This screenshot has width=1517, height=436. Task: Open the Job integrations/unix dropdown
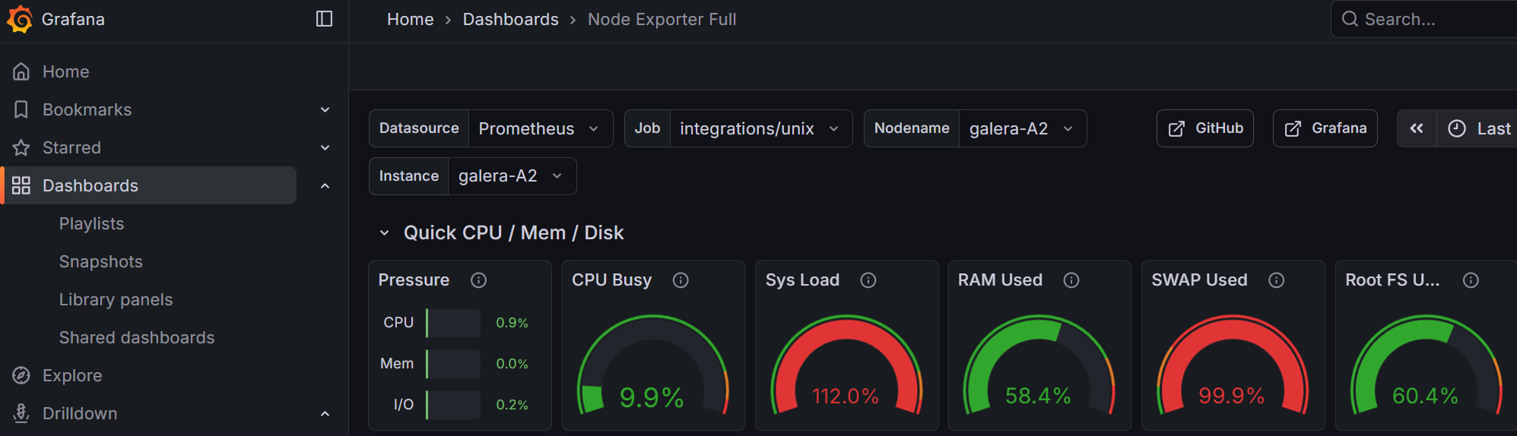(x=758, y=128)
